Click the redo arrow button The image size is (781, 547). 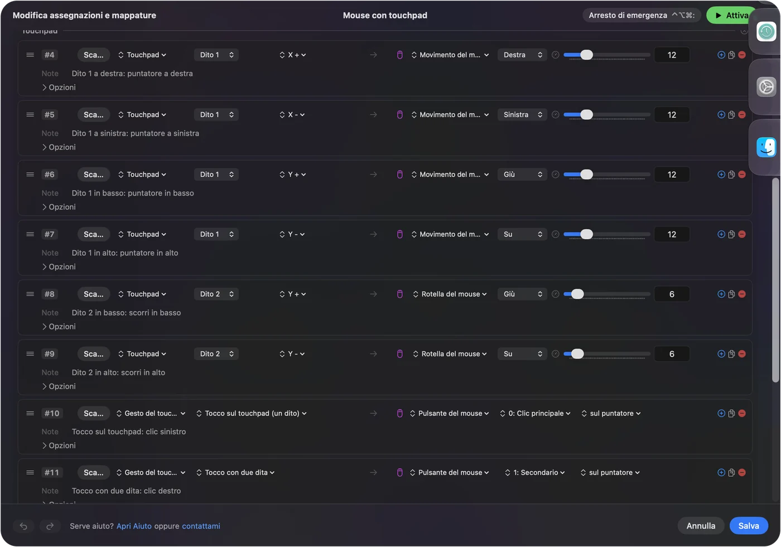[50, 526]
